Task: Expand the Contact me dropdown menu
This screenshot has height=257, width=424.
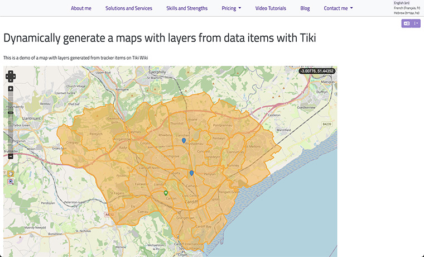Action: pyautogui.click(x=339, y=8)
